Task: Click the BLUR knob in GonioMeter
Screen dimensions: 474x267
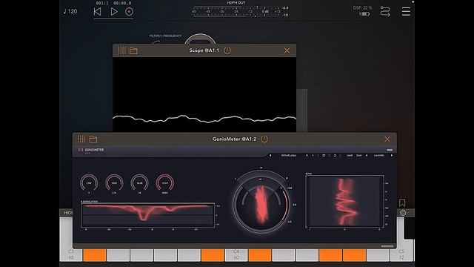Action: pos(140,183)
